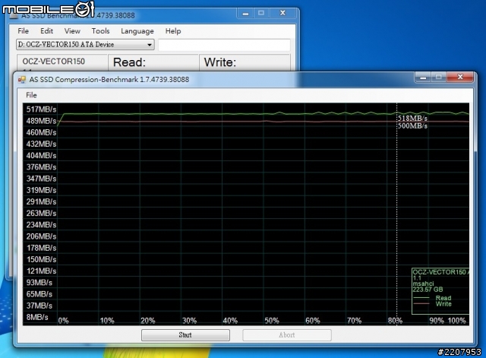Screen dimensions: 486x358
Task: Click the 80% axis label
Action: [395, 321]
